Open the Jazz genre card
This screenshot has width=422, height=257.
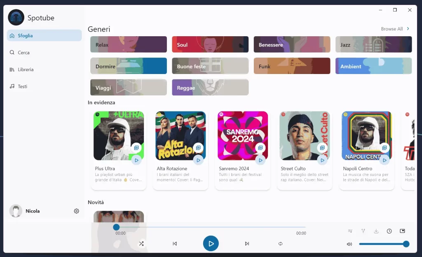(x=373, y=44)
